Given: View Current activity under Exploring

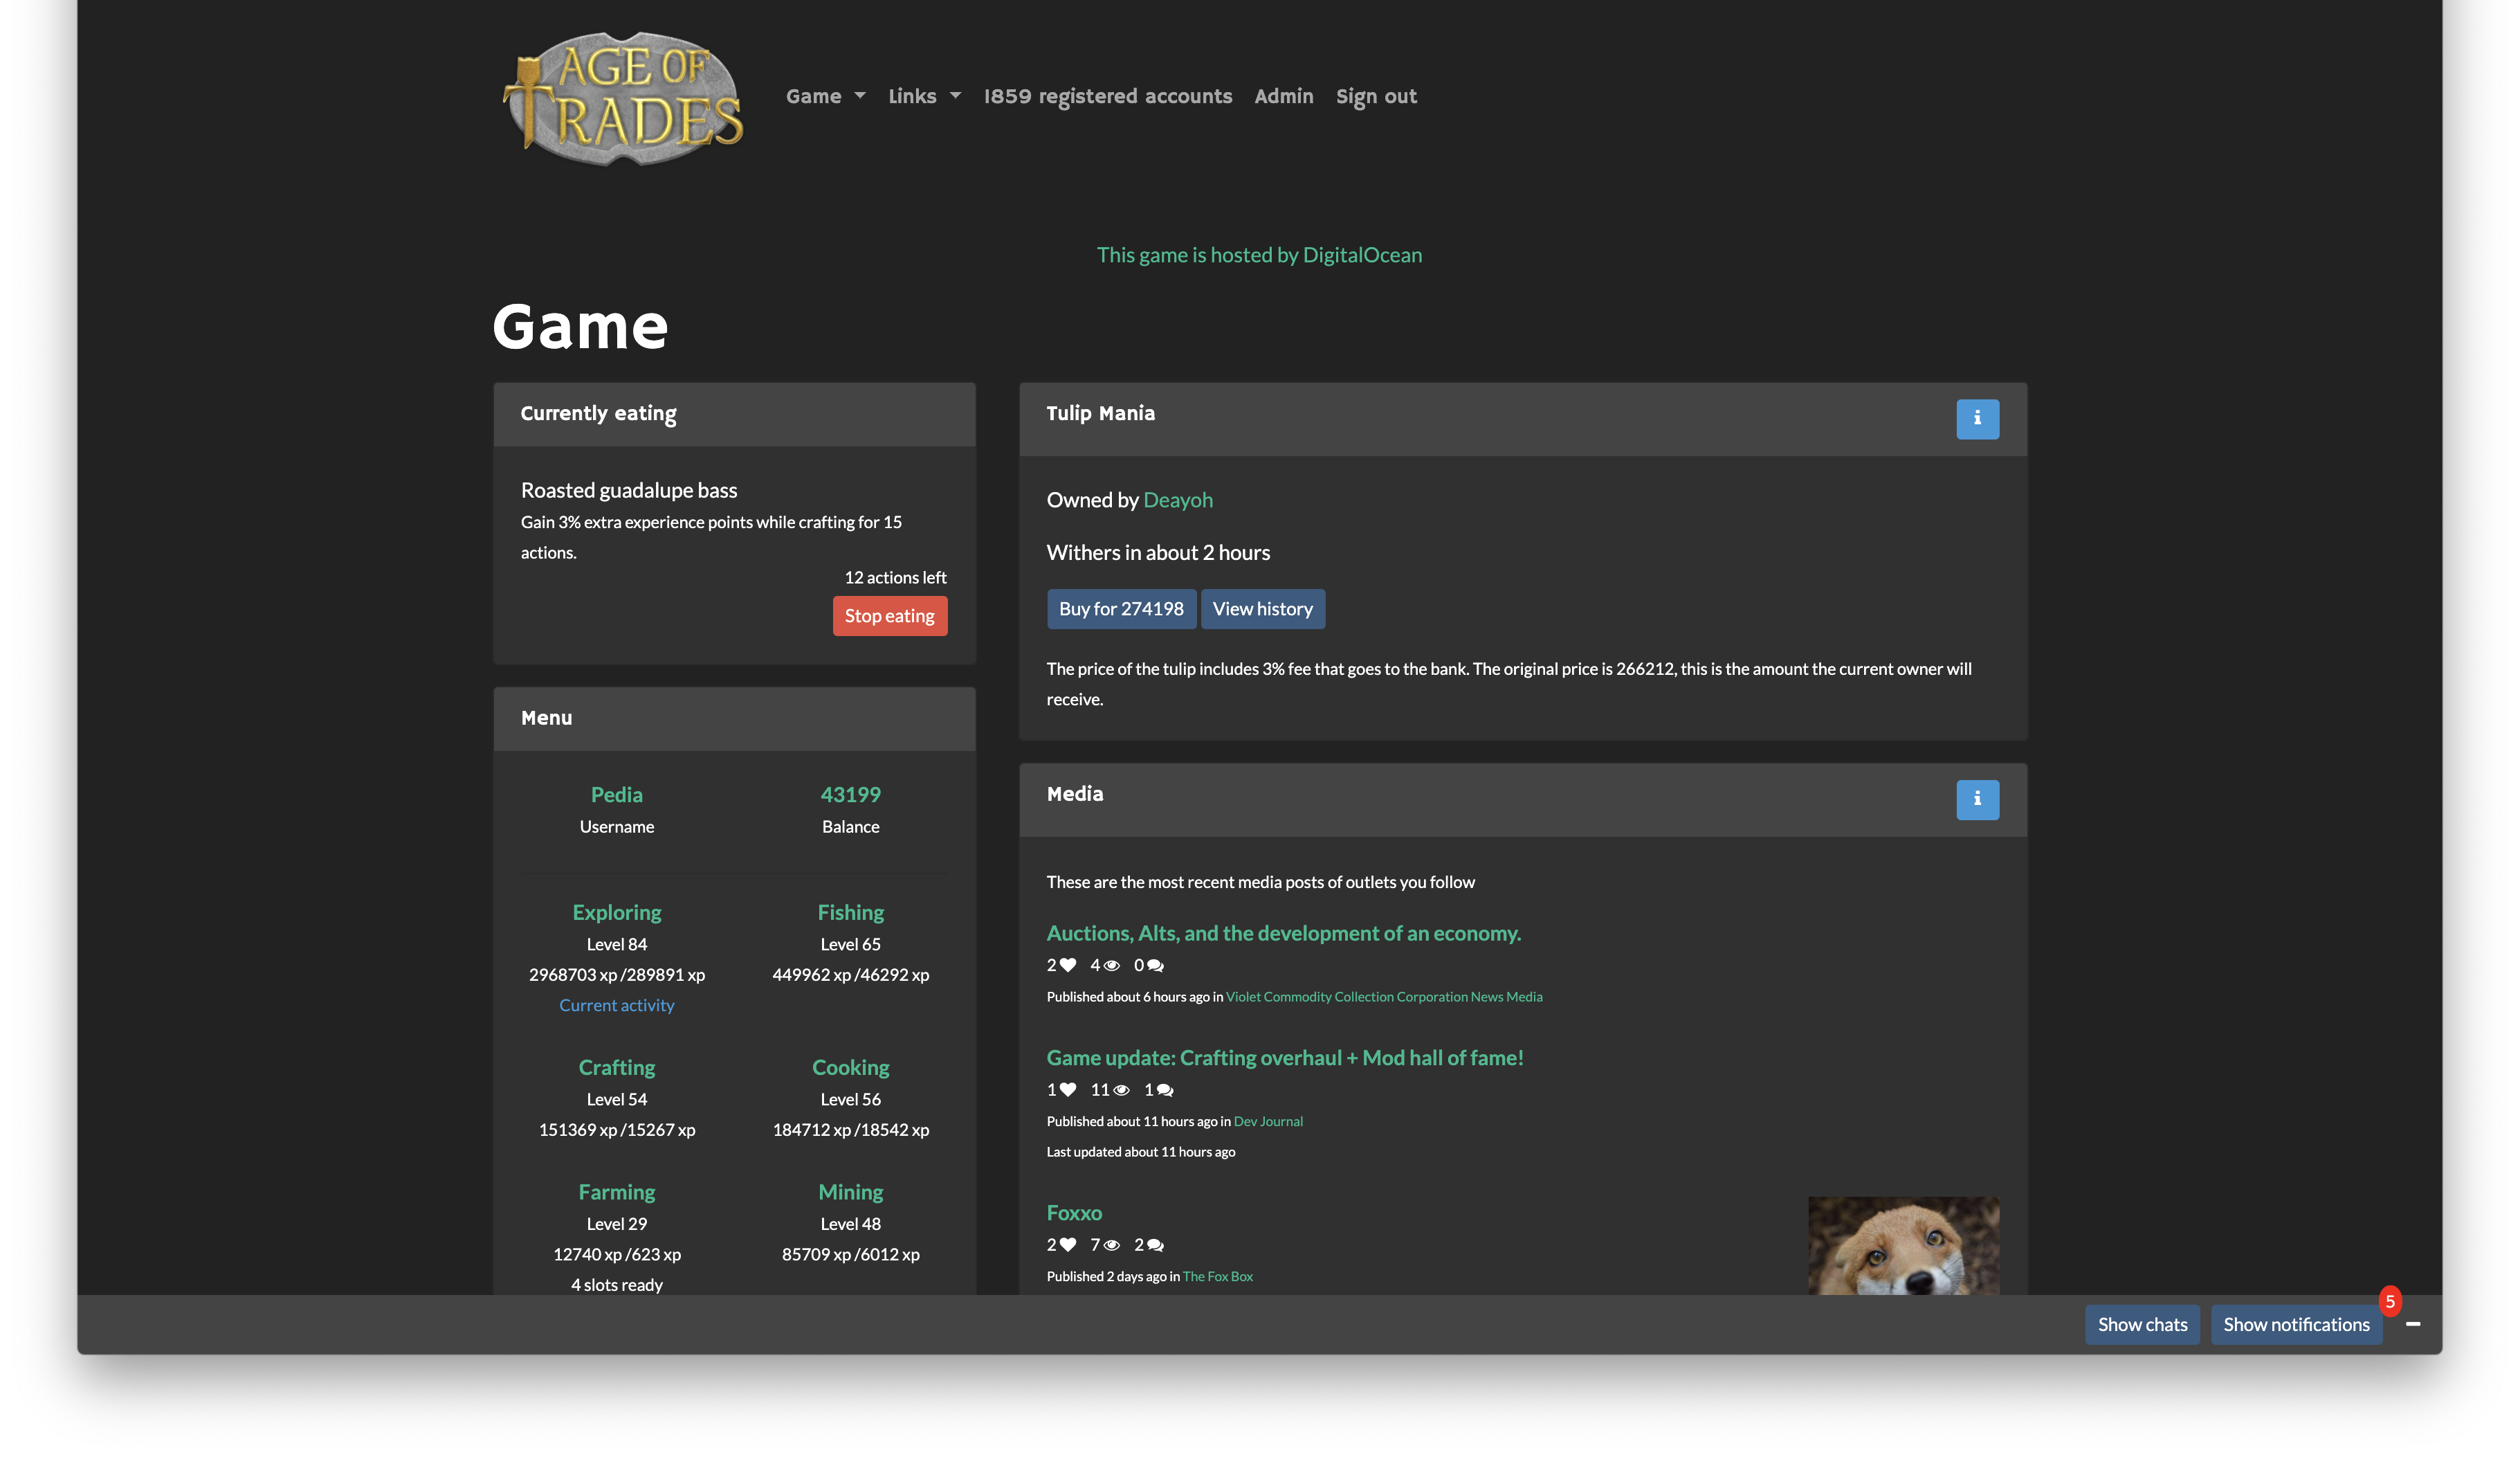Looking at the screenshot, I should pos(616,1005).
